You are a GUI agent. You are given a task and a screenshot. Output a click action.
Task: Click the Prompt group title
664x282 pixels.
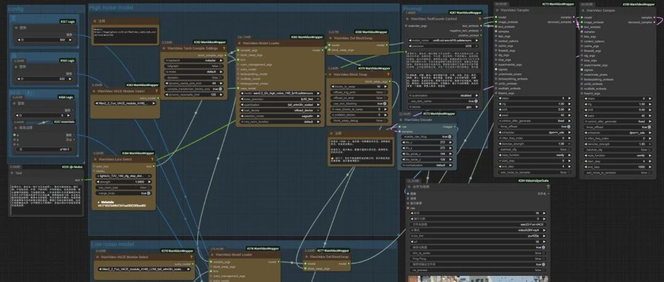pyautogui.click(x=411, y=9)
